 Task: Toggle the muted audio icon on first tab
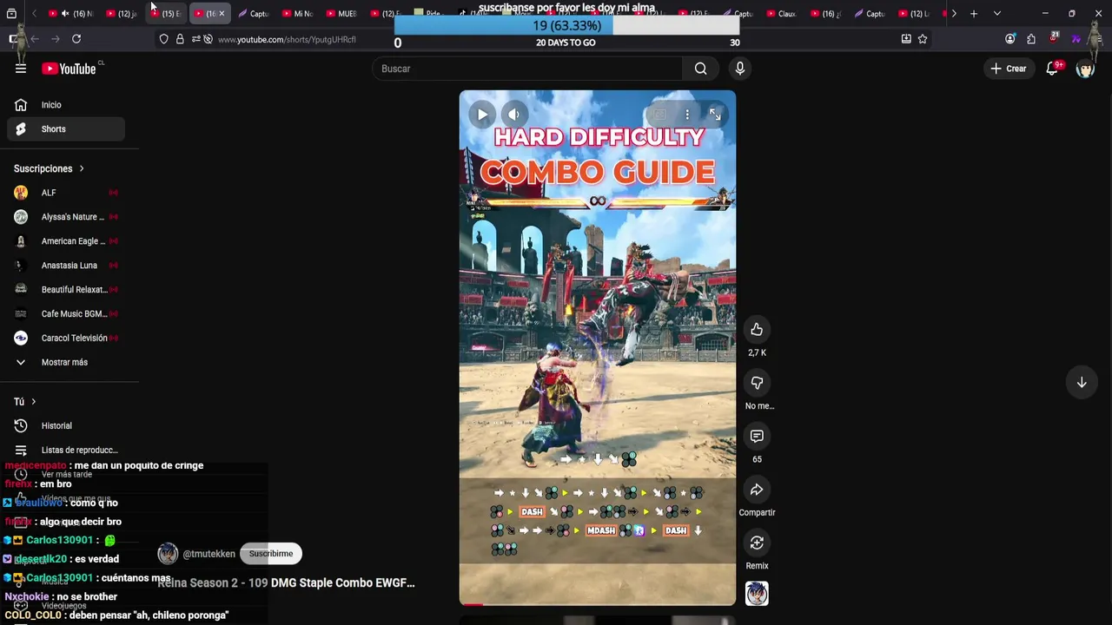65,14
